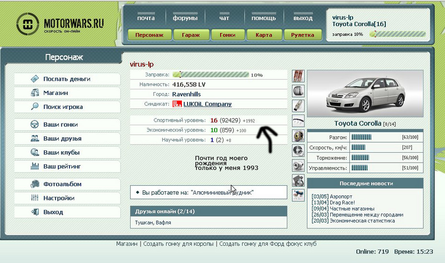Click the last colorful part icon

point(298,195)
